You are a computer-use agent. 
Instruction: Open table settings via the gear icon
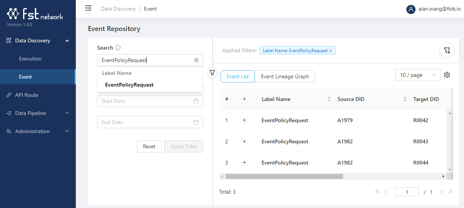pos(447,75)
